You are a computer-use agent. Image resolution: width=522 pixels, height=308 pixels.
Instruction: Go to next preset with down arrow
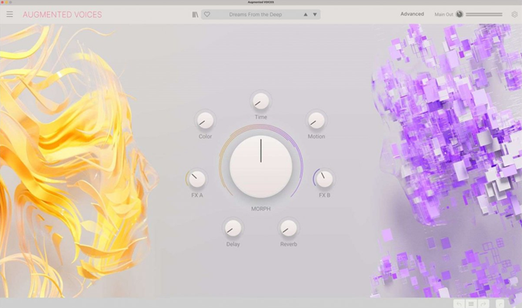(x=315, y=15)
